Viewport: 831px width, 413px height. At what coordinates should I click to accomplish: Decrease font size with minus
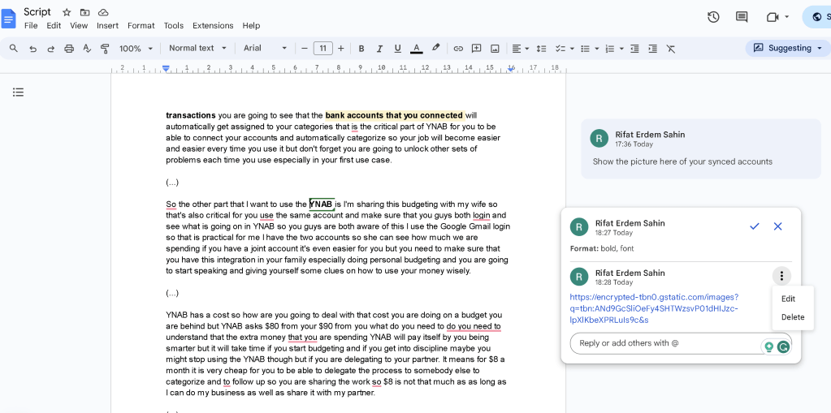point(304,48)
